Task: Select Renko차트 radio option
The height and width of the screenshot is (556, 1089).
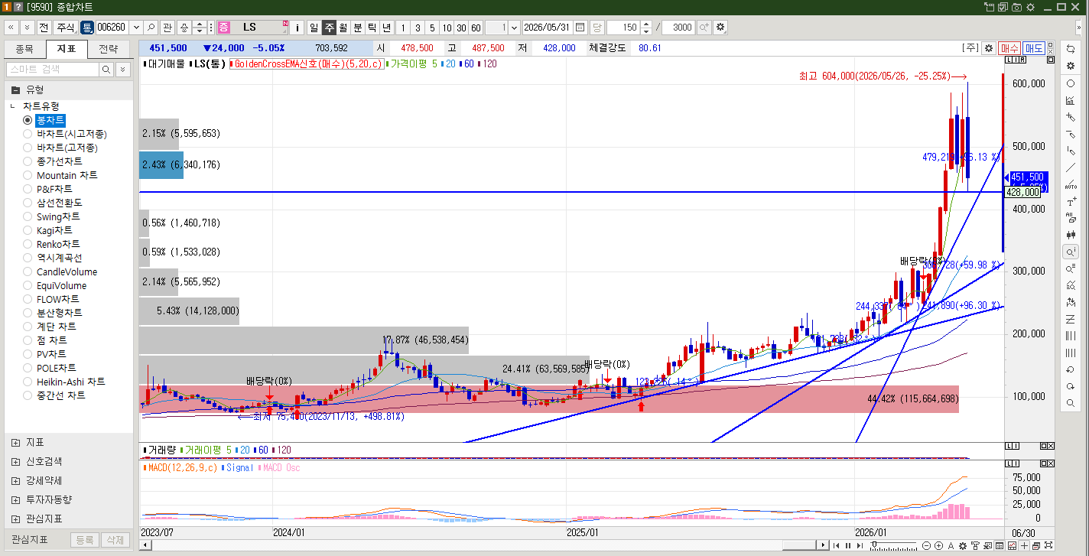Action: (28, 244)
